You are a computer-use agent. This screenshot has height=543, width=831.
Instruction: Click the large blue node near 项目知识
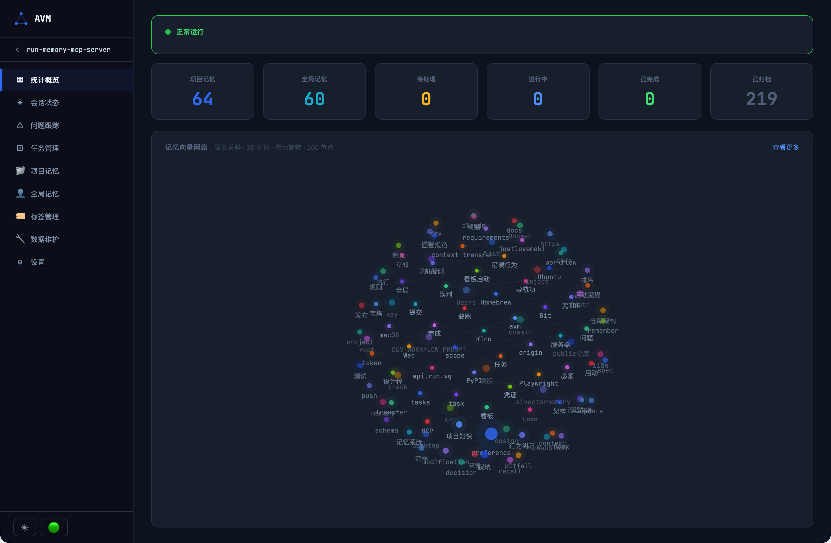pos(491,434)
